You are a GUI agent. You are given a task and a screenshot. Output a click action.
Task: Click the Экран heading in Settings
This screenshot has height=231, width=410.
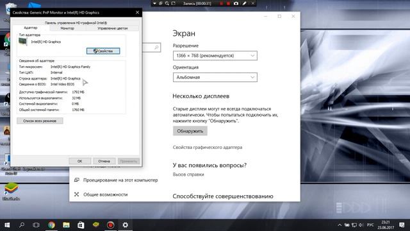click(184, 33)
